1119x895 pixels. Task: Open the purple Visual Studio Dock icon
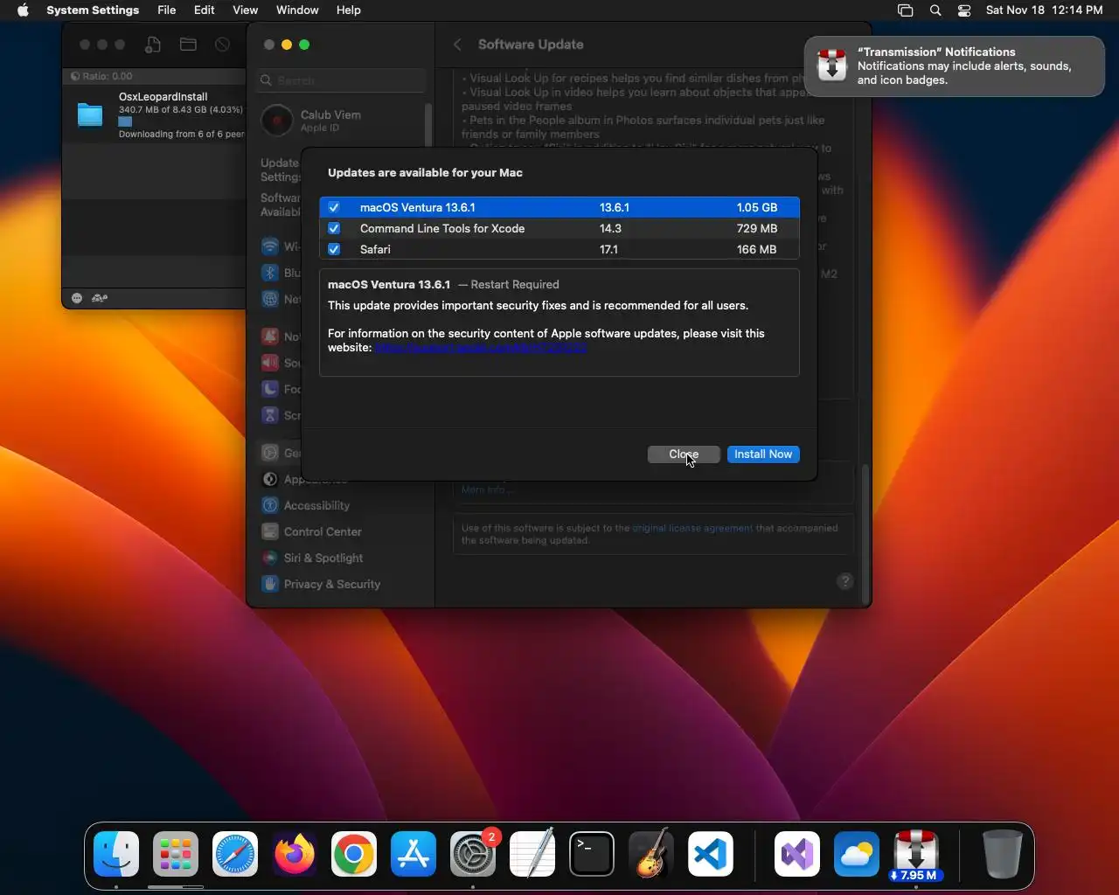797,854
